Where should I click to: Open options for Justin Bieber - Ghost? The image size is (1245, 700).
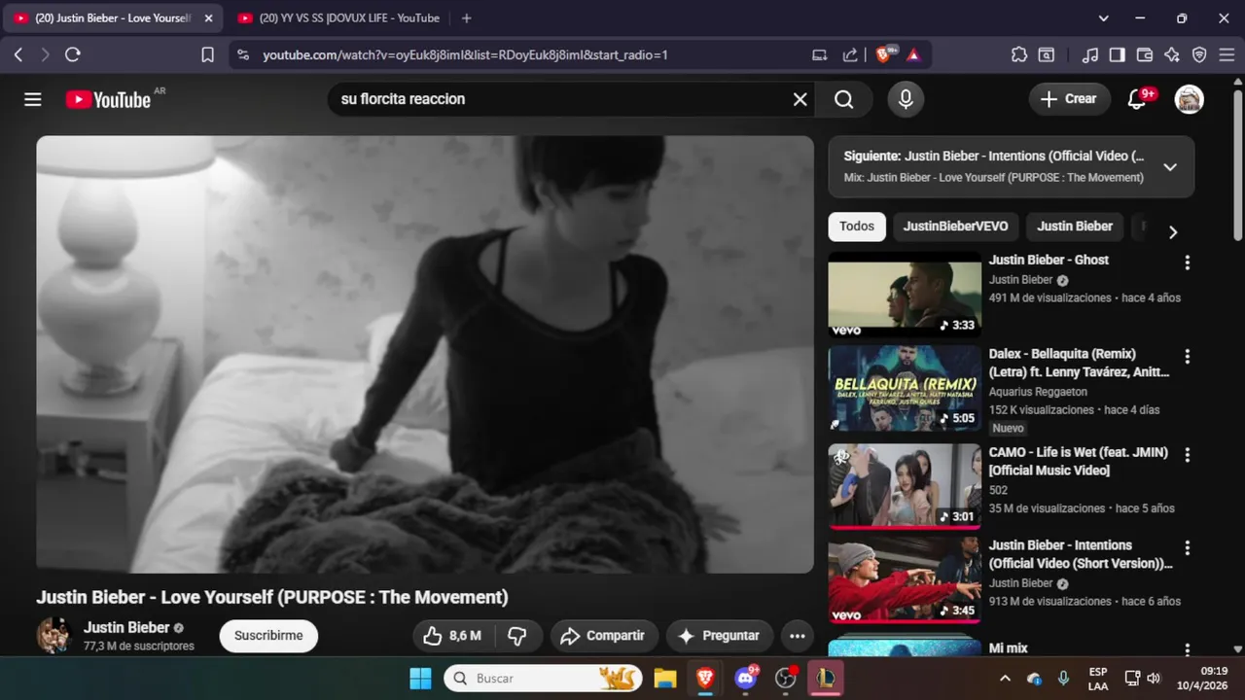[1187, 262]
